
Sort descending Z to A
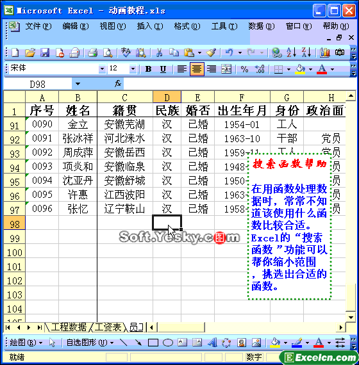[306, 53]
